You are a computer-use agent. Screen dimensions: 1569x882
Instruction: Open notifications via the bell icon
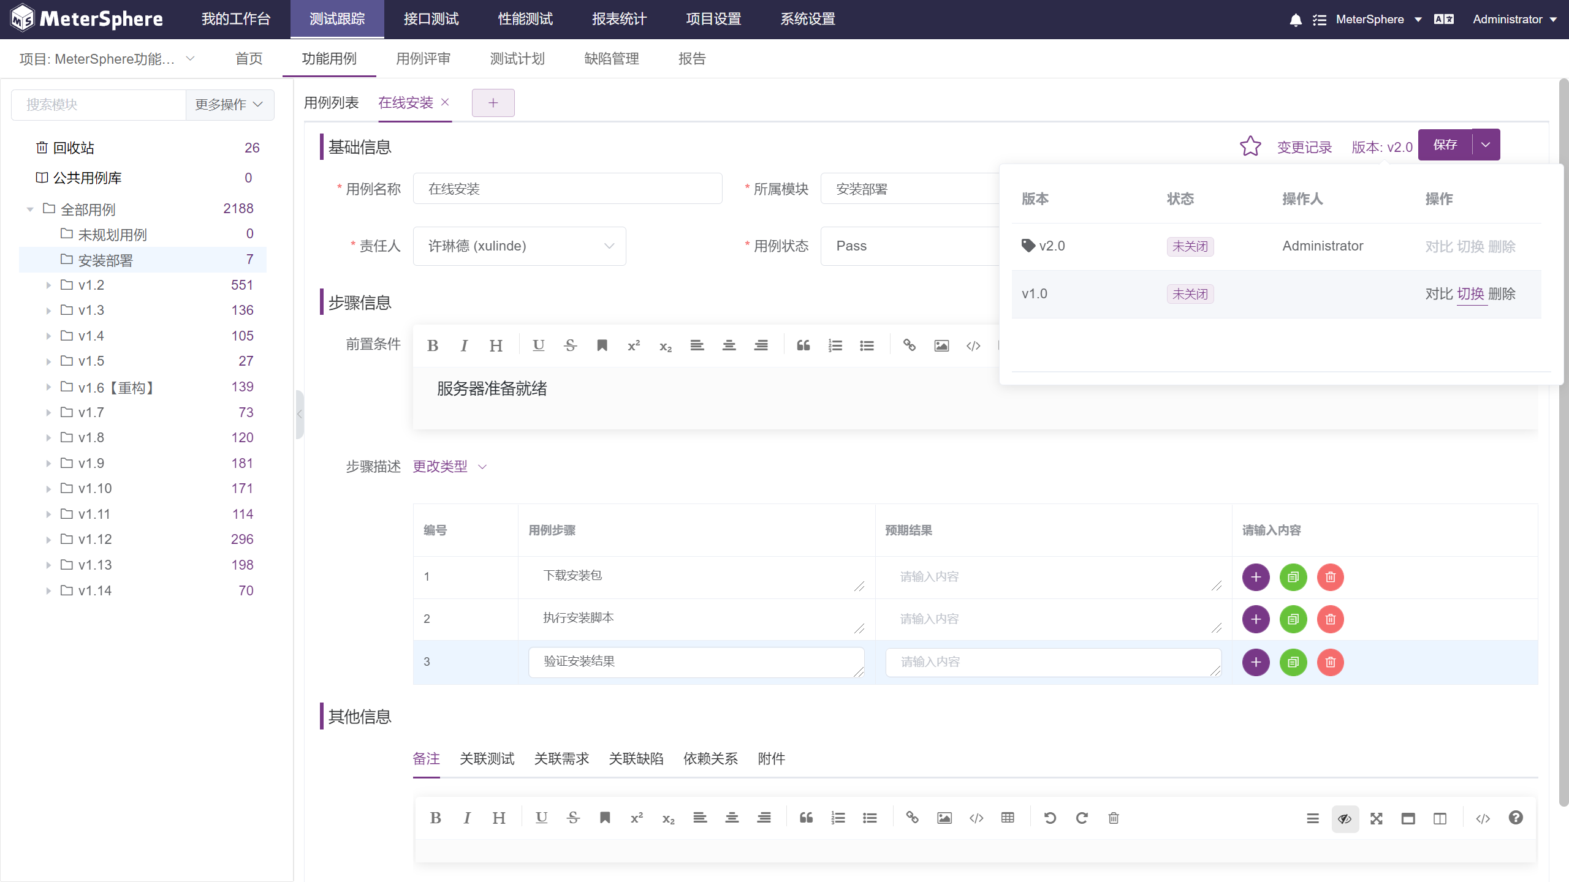tap(1295, 19)
